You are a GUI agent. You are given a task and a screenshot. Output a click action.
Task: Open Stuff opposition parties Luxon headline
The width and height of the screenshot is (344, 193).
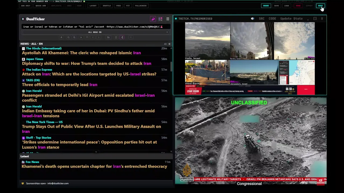[89, 144]
